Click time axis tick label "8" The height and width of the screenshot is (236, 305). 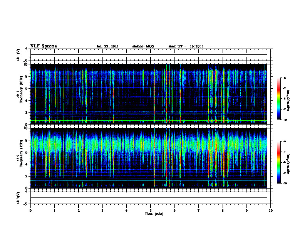pyautogui.click(x=223, y=211)
